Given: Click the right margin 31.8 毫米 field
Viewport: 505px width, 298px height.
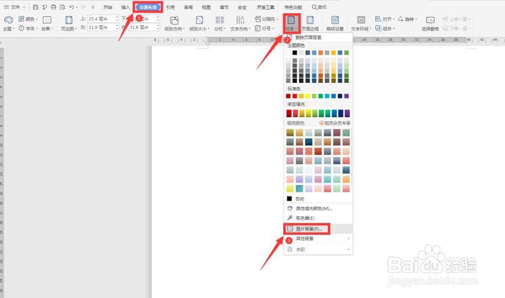Looking at the screenshot, I should point(142,28).
